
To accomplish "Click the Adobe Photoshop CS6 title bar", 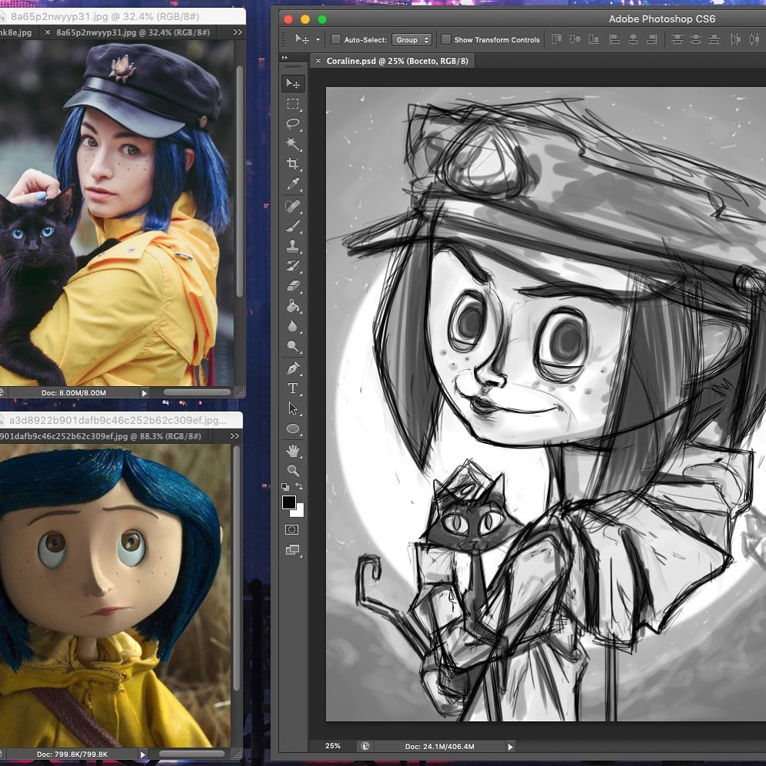I will tap(661, 19).
